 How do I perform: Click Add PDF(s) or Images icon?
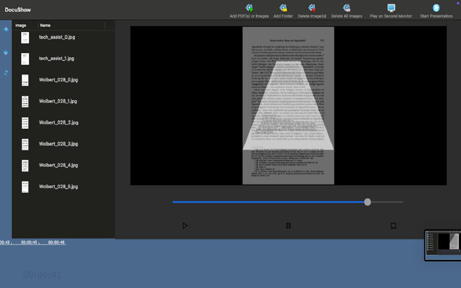click(x=249, y=8)
